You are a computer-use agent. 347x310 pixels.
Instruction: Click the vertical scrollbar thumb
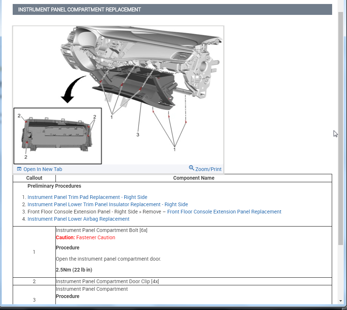(x=340, y=129)
